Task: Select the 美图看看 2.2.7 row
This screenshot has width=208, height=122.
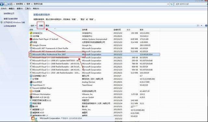Action: coord(95,110)
